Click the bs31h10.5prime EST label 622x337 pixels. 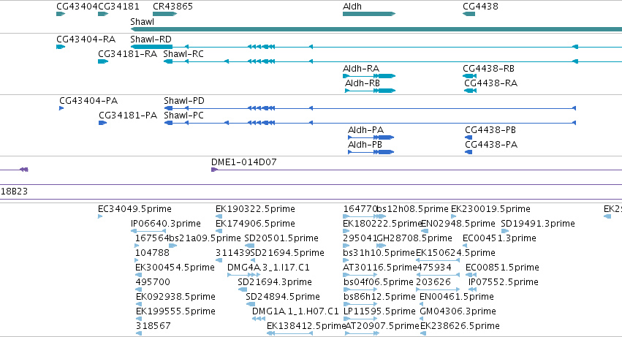point(379,253)
